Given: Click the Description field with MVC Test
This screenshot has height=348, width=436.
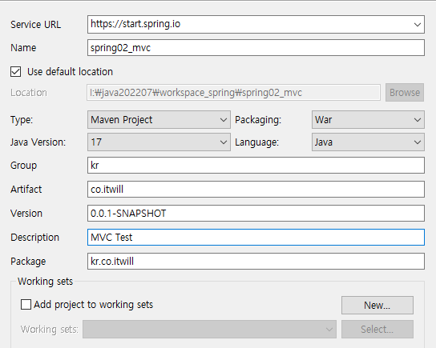Looking at the screenshot, I should pos(256,238).
